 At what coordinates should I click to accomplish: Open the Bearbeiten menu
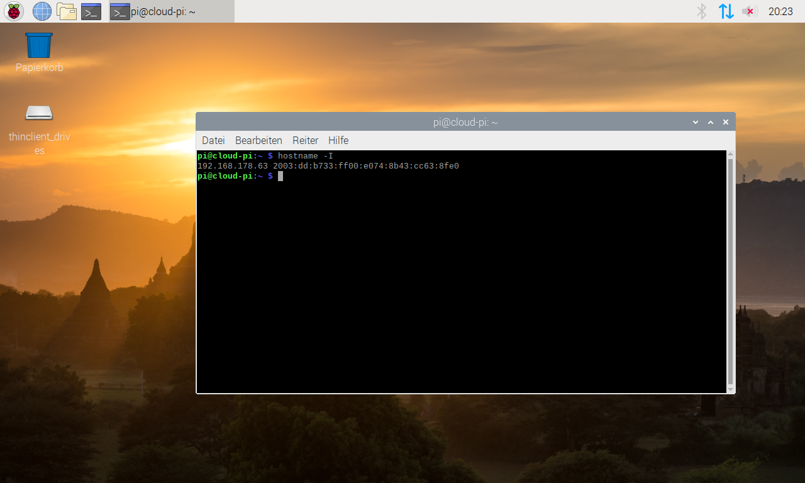click(258, 140)
